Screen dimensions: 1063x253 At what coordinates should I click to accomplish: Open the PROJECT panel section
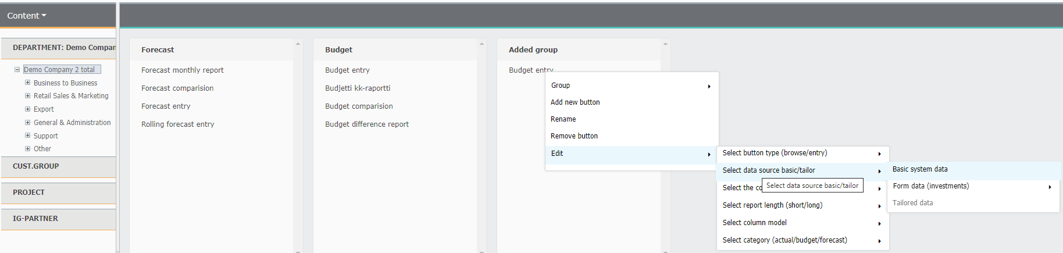click(58, 193)
